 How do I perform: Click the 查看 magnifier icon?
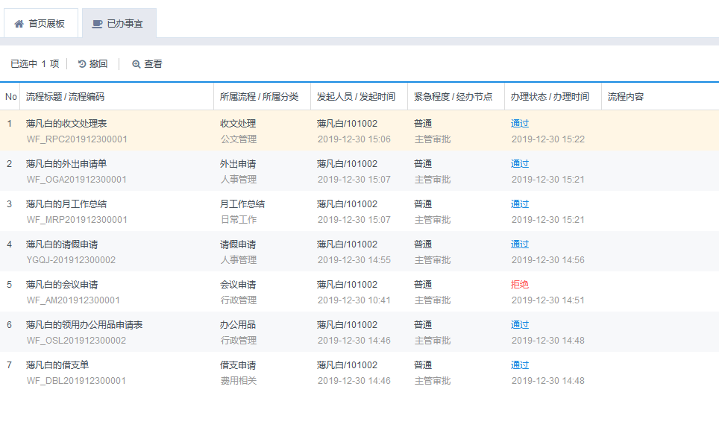136,64
